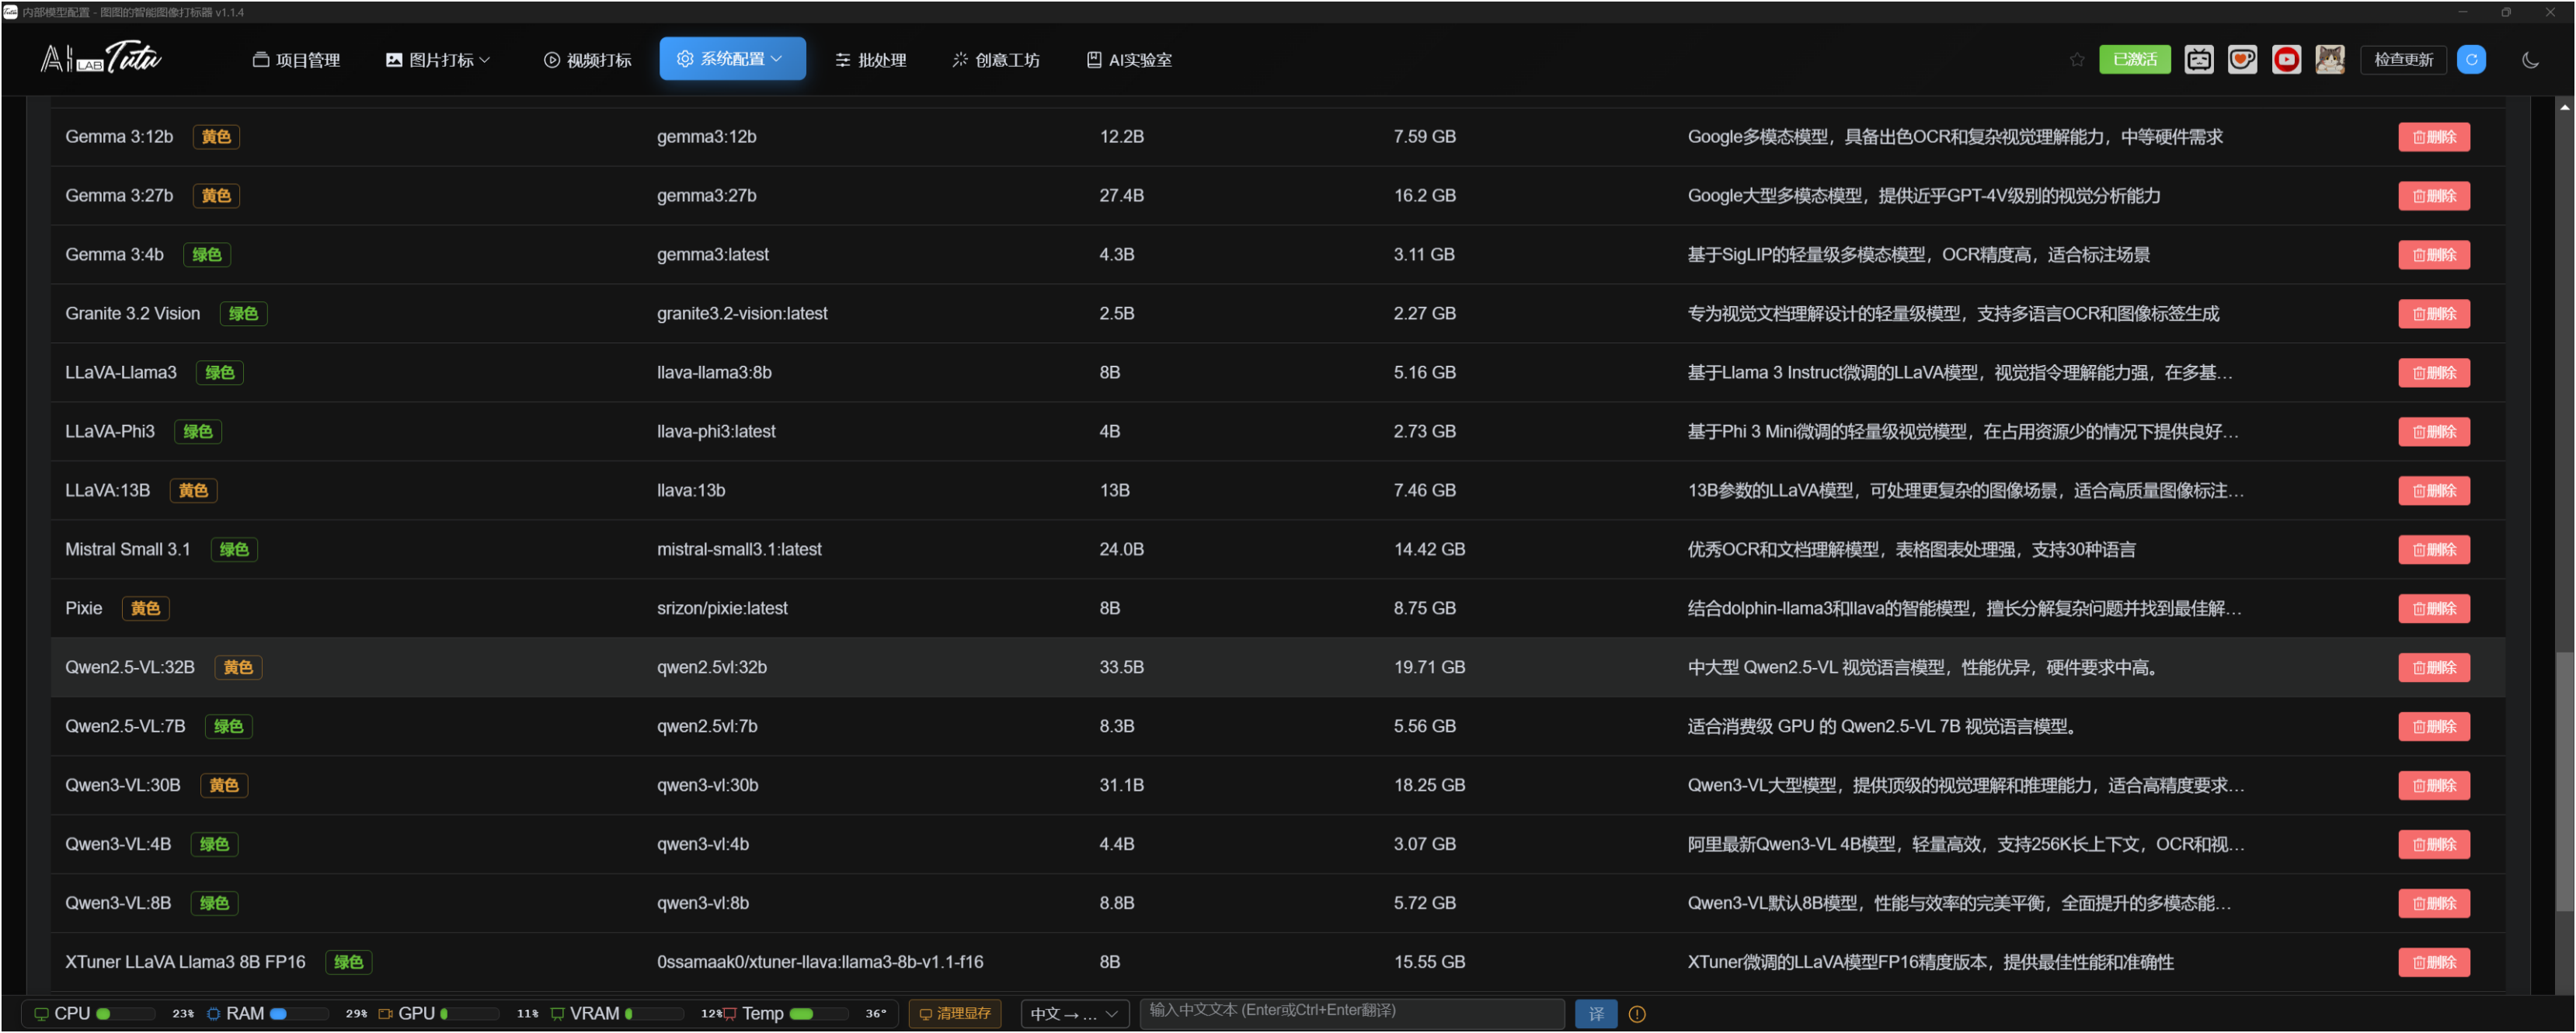Delete the Qwen2.5-VL:32B model

click(2433, 668)
